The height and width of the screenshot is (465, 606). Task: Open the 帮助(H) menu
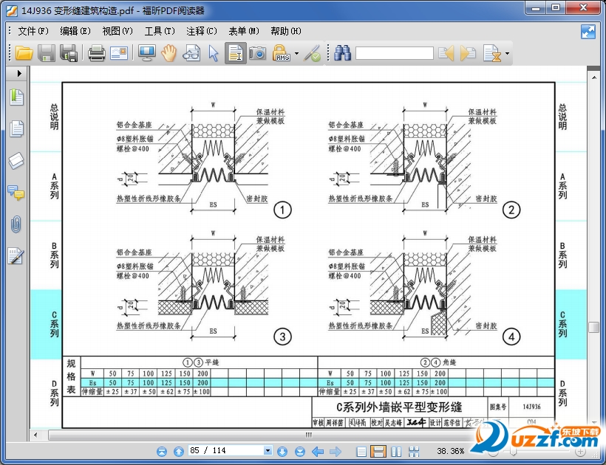click(x=286, y=31)
